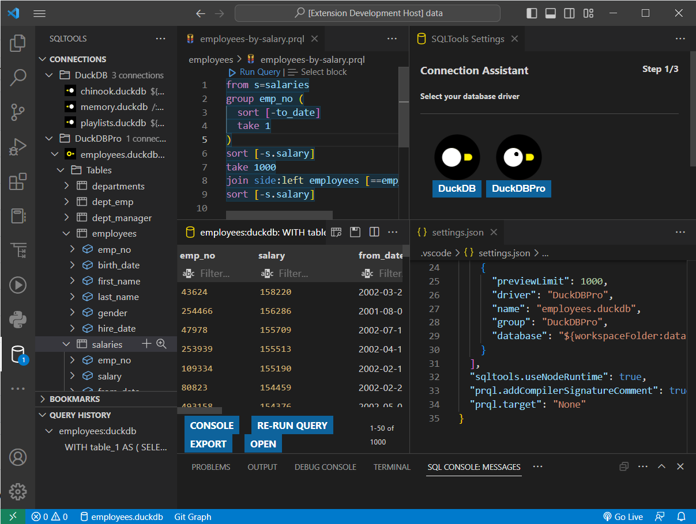This screenshot has height=524, width=696.
Task: Toggle the secondary side bar layout button
Action: [x=569, y=13]
